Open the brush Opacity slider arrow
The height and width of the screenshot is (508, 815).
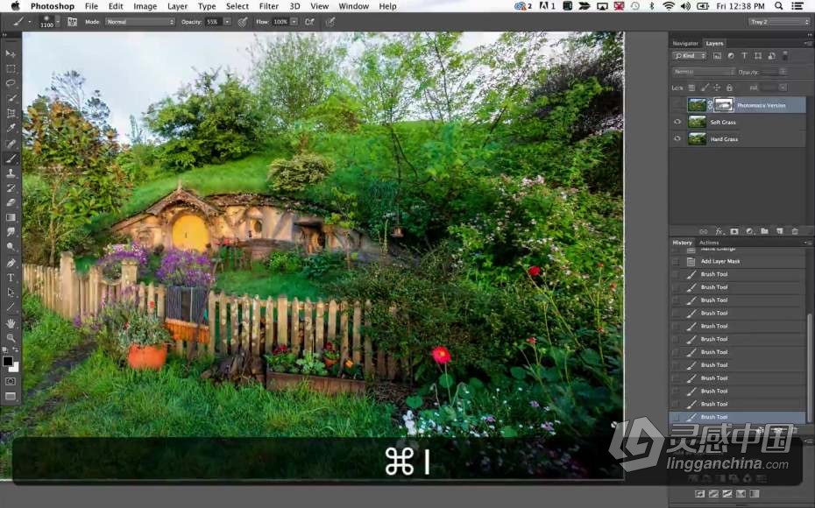[227, 22]
